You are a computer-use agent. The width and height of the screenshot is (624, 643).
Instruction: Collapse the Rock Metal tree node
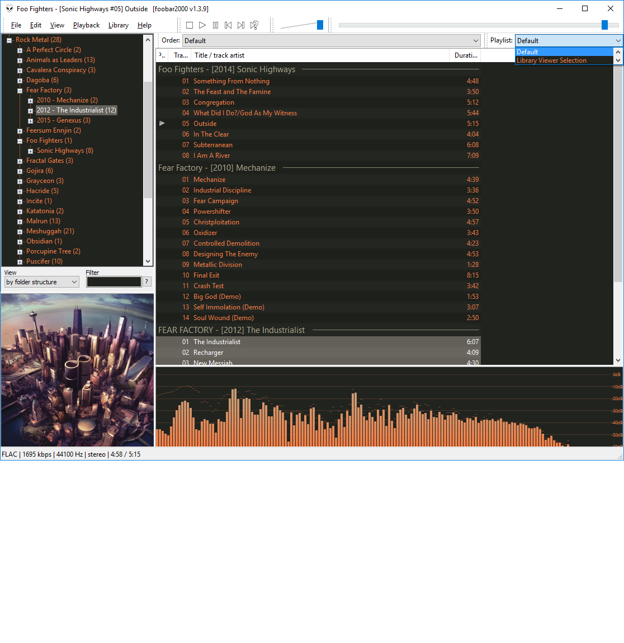tap(9, 40)
